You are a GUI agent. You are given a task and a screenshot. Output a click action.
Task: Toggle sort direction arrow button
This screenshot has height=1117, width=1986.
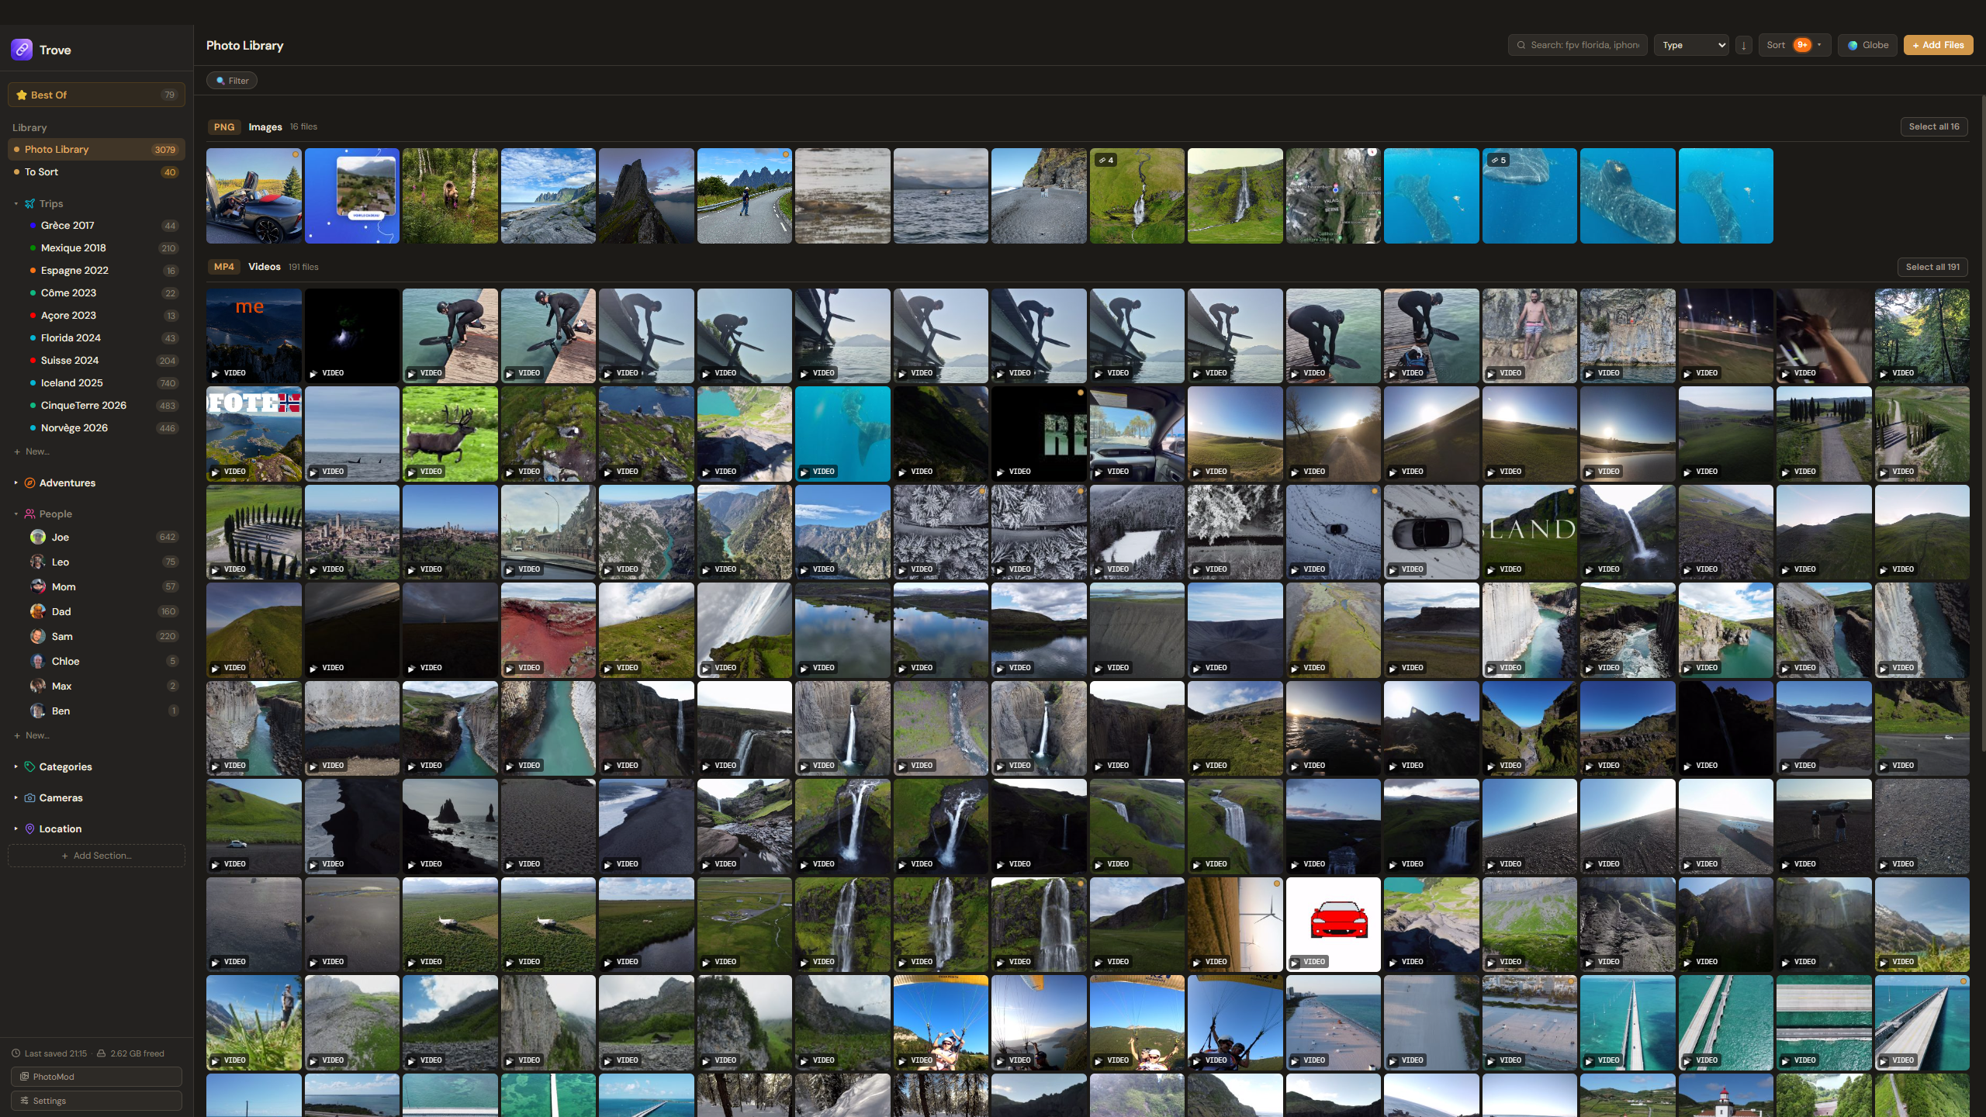pyautogui.click(x=1743, y=45)
